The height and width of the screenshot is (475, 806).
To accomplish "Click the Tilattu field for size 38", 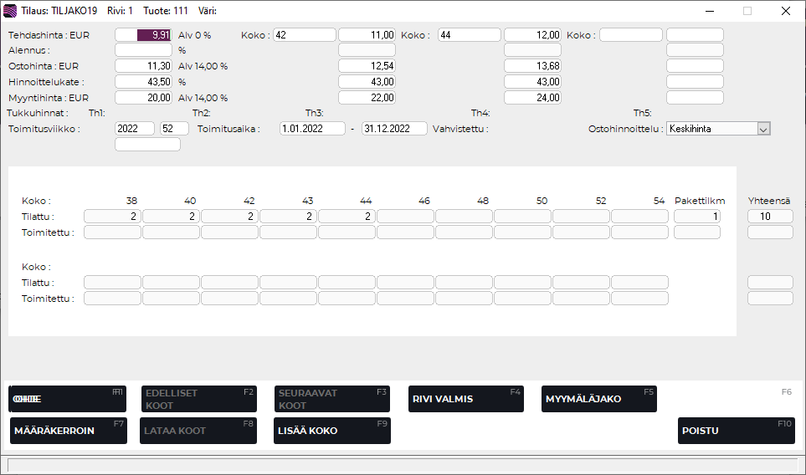I will (112, 217).
